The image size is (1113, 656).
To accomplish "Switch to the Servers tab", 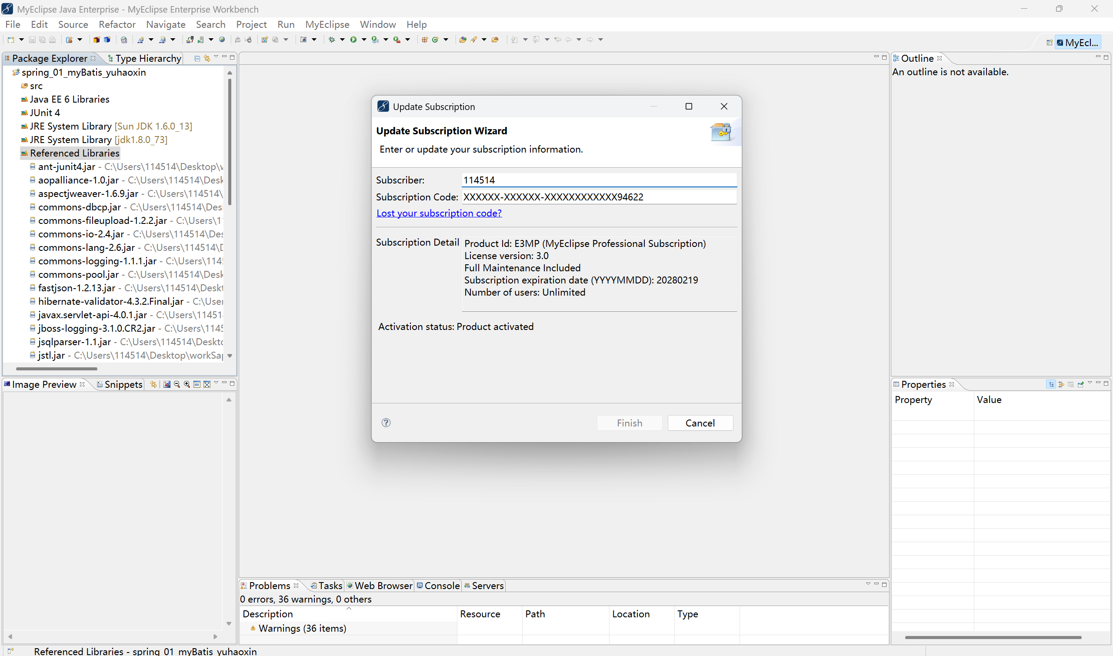I will click(483, 585).
